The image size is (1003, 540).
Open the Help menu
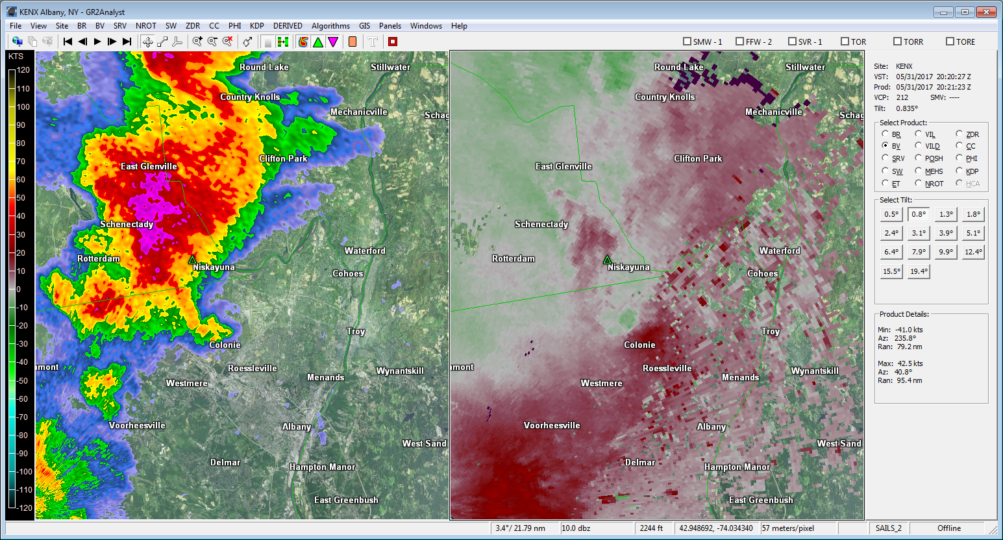pos(459,26)
